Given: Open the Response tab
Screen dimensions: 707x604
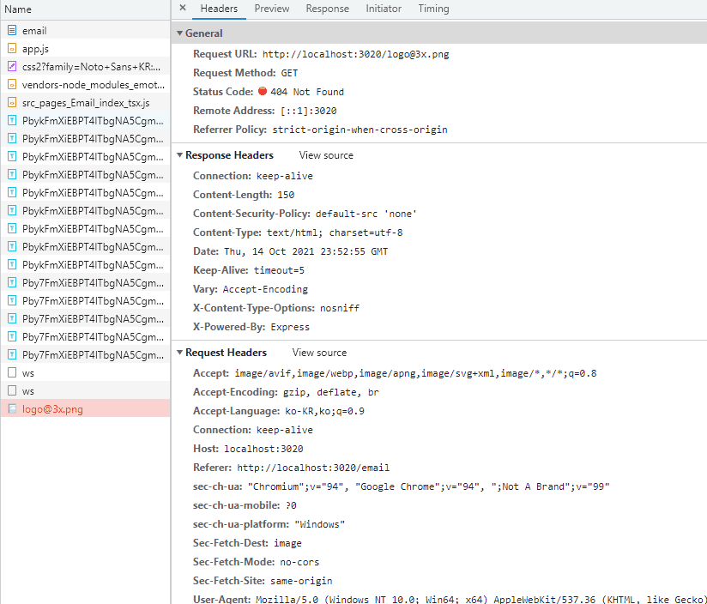Looking at the screenshot, I should tap(328, 9).
